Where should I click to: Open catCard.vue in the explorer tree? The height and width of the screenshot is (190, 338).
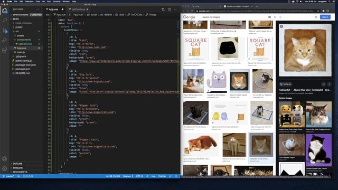pyautogui.click(x=25, y=44)
